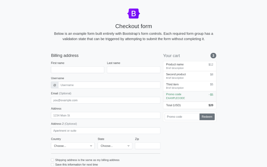Viewport: 267px width, 167px height.
Task: Focus the Email input field
Action: (x=106, y=100)
